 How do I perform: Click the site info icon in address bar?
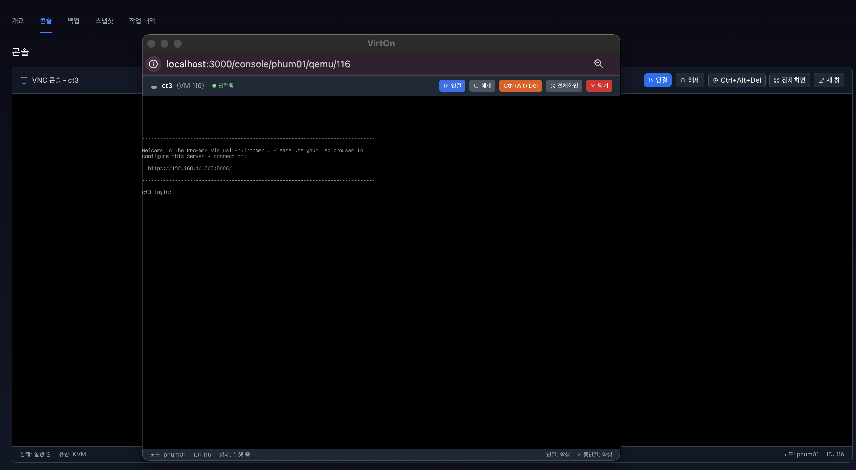coord(153,64)
